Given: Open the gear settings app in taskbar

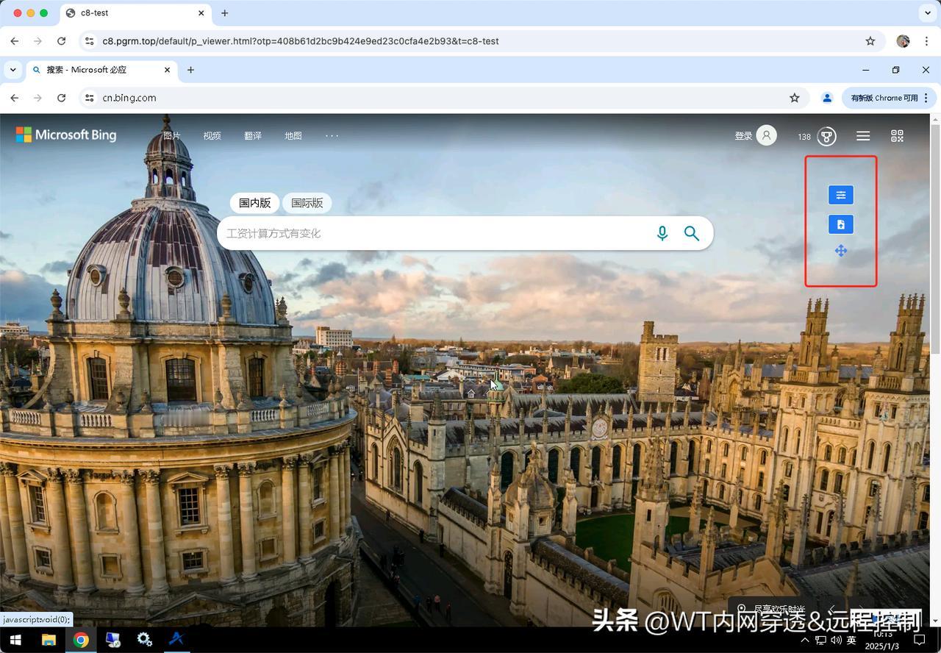Looking at the screenshot, I should click(x=145, y=640).
